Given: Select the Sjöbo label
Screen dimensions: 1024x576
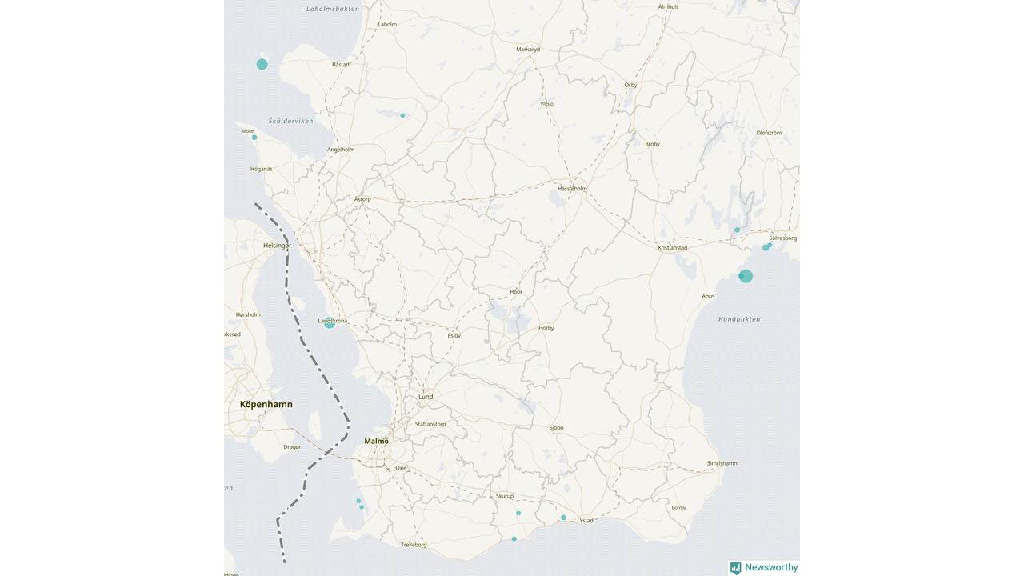Looking at the screenshot, I should (x=556, y=428).
